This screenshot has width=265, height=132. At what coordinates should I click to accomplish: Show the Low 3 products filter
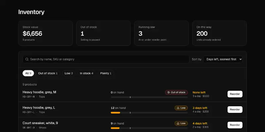(69, 73)
